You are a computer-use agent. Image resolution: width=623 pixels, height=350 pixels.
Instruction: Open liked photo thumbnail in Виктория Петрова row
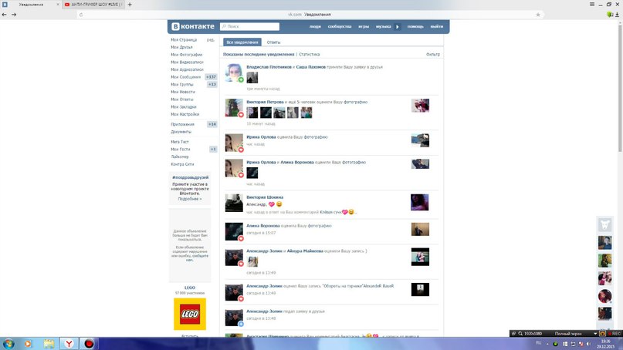[420, 106]
